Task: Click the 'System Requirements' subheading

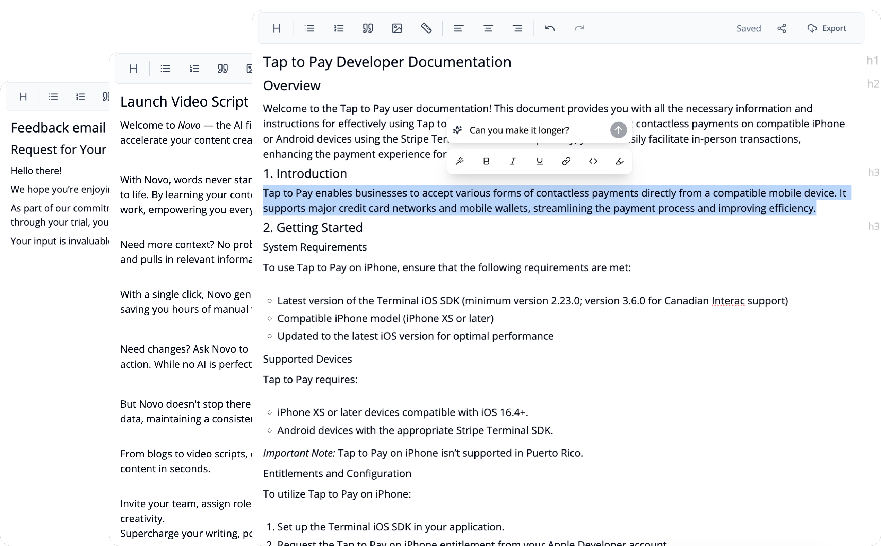Action: 315,247
